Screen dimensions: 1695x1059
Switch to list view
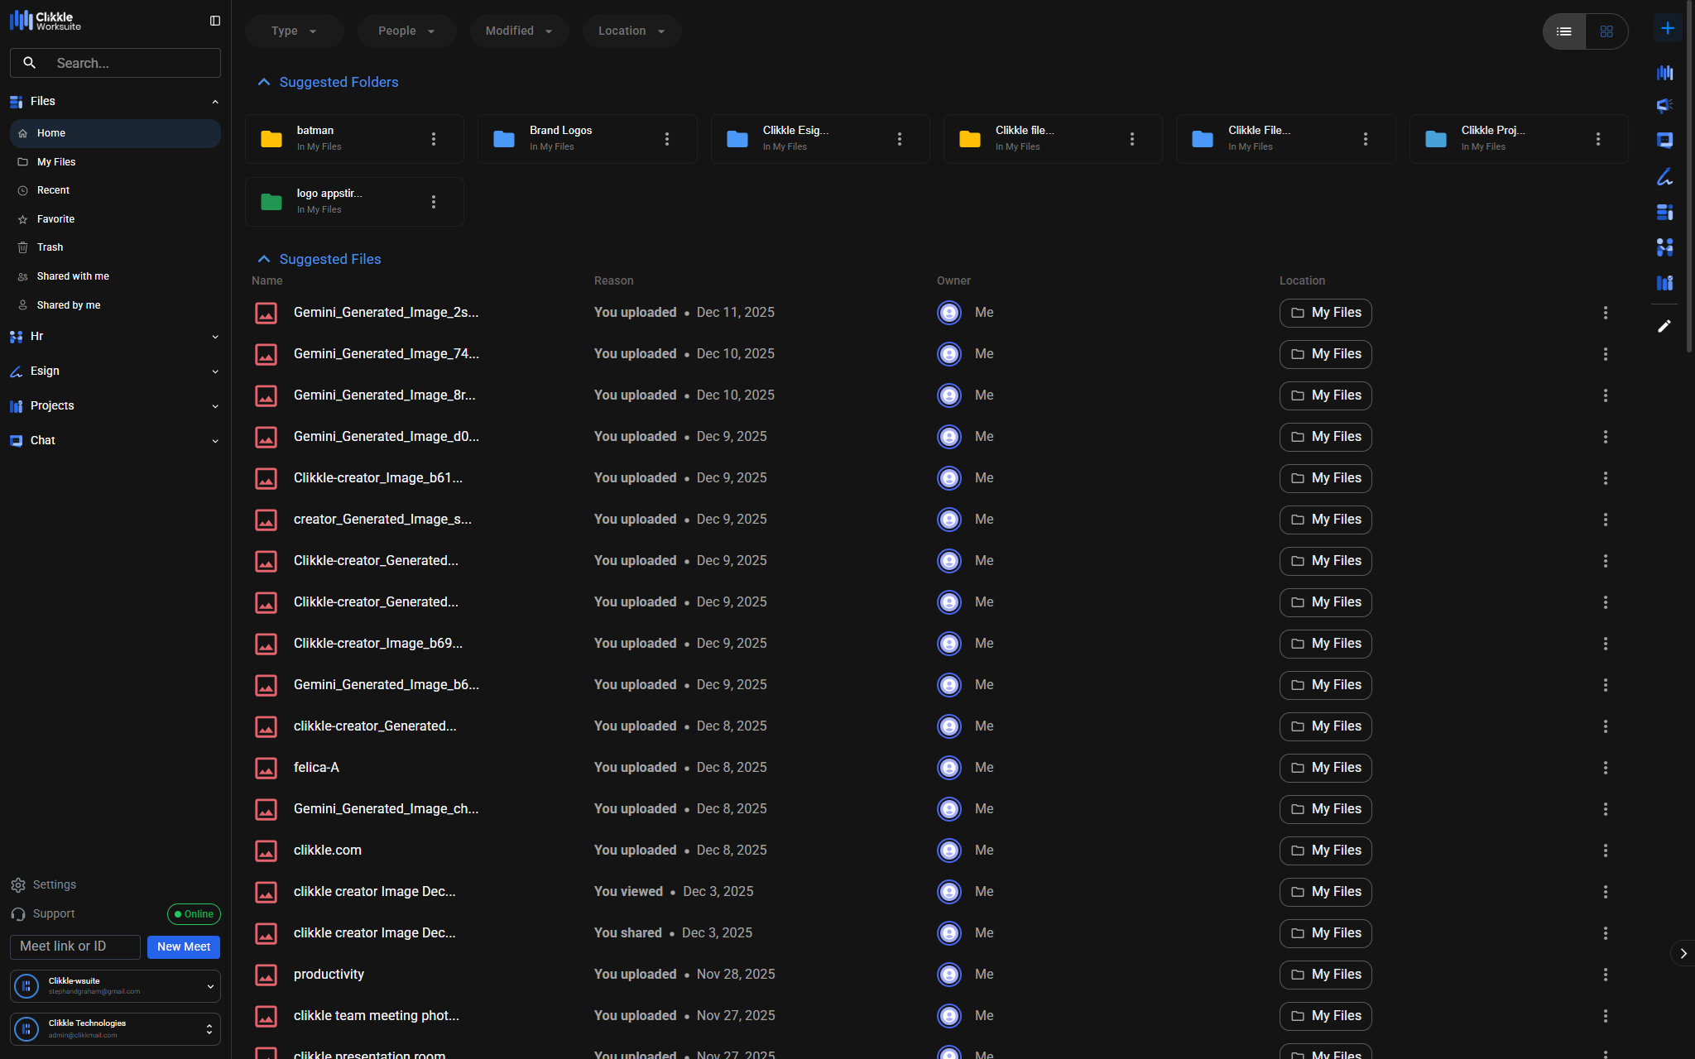click(x=1563, y=31)
